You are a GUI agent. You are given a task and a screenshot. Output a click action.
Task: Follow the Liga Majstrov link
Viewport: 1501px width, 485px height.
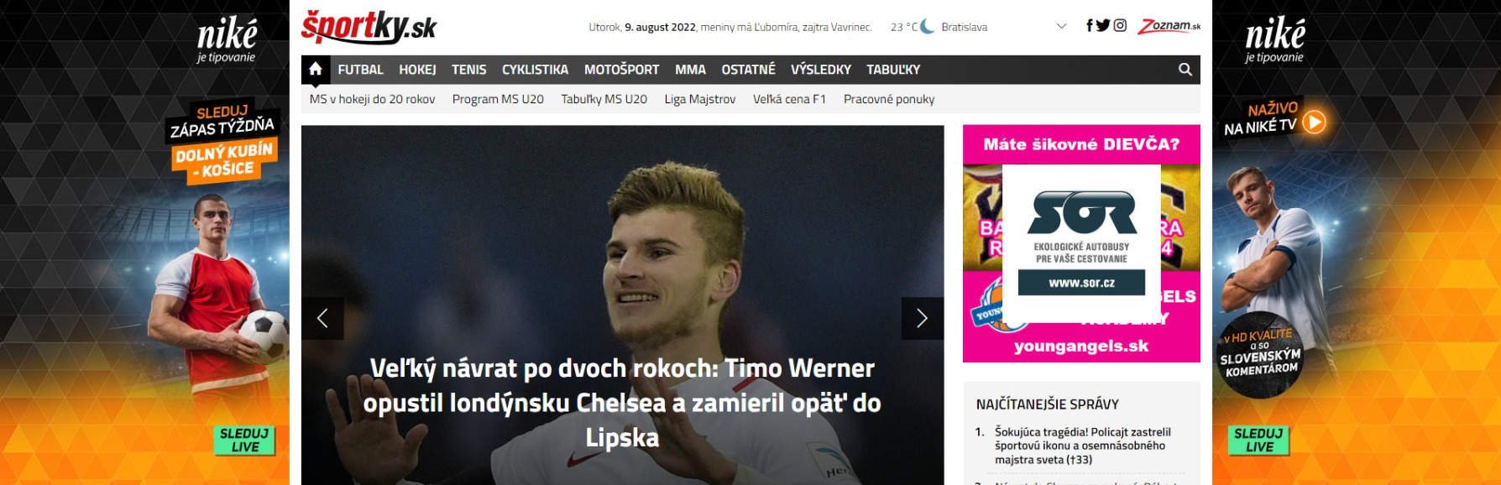(700, 99)
